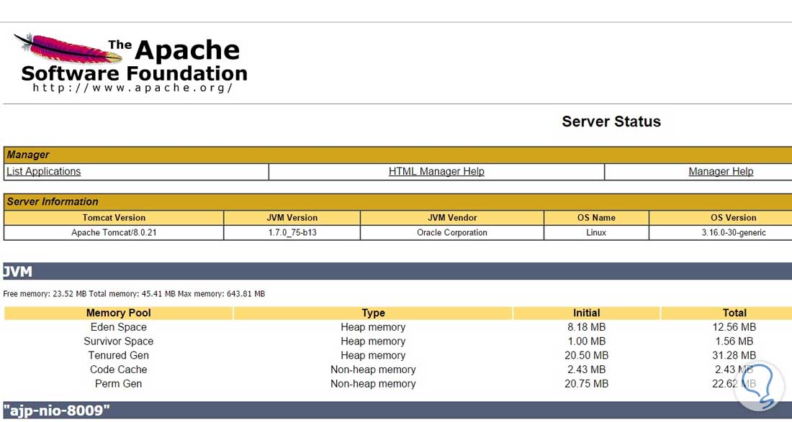Screen dimensions: 792x422
Task: Select the Oracle Corporation cell
Action: 452,232
